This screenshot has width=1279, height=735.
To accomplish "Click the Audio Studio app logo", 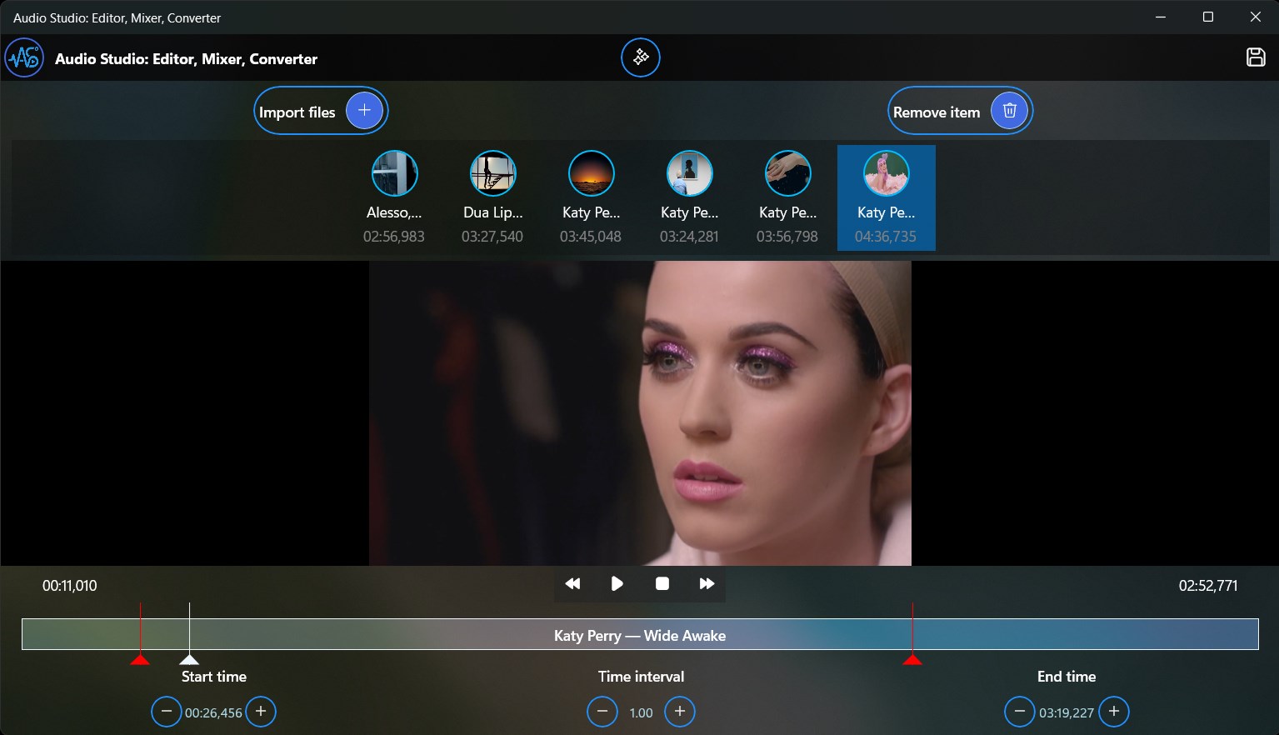I will pyautogui.click(x=23, y=57).
